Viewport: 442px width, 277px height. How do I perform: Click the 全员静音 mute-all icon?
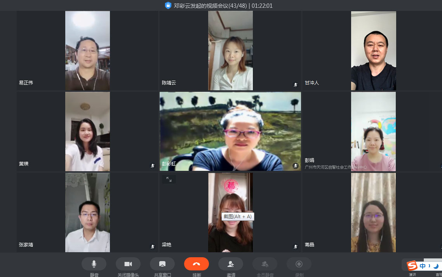(x=265, y=264)
